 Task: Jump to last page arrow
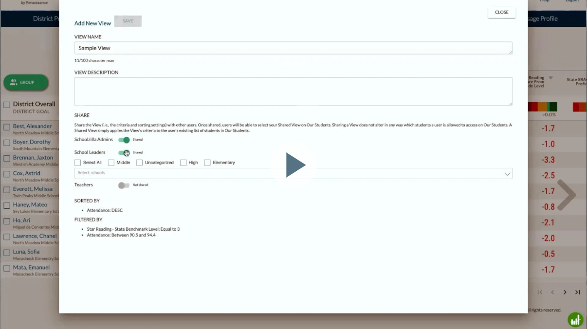(578, 292)
